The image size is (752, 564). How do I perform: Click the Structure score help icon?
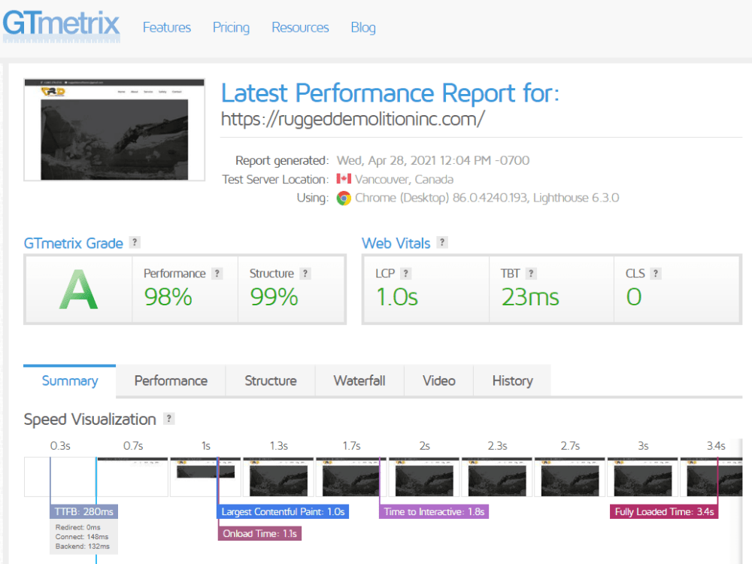305,274
